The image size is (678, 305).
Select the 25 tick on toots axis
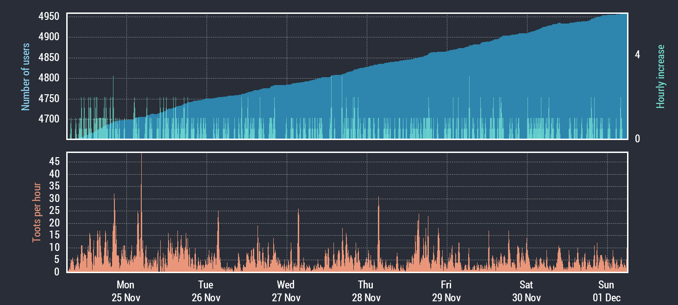coord(54,211)
